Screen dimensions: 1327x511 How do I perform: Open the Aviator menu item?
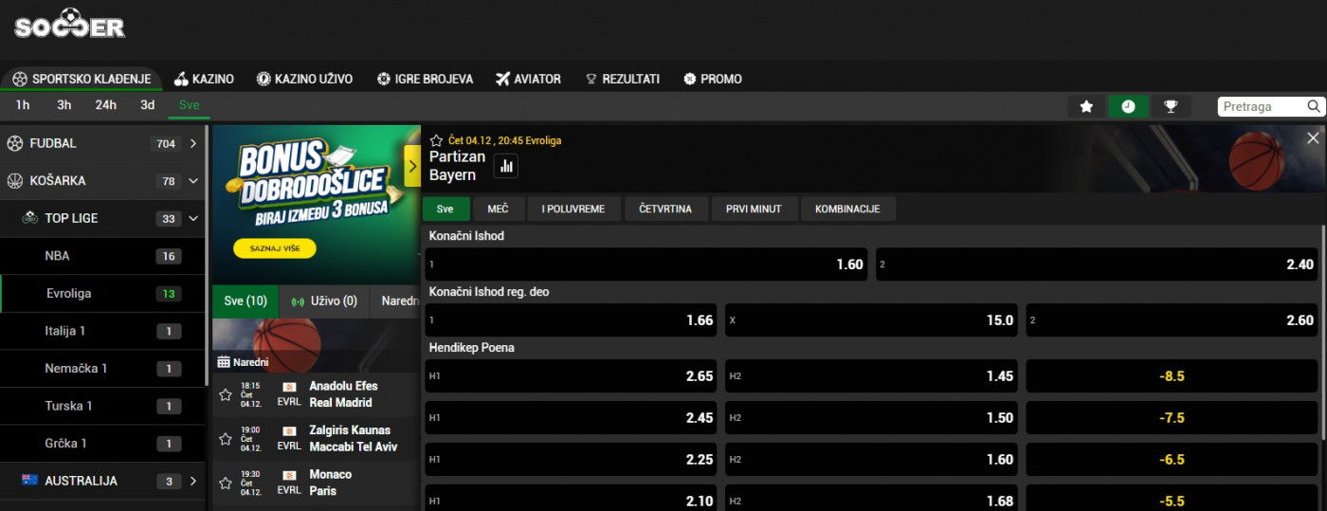pos(528,79)
